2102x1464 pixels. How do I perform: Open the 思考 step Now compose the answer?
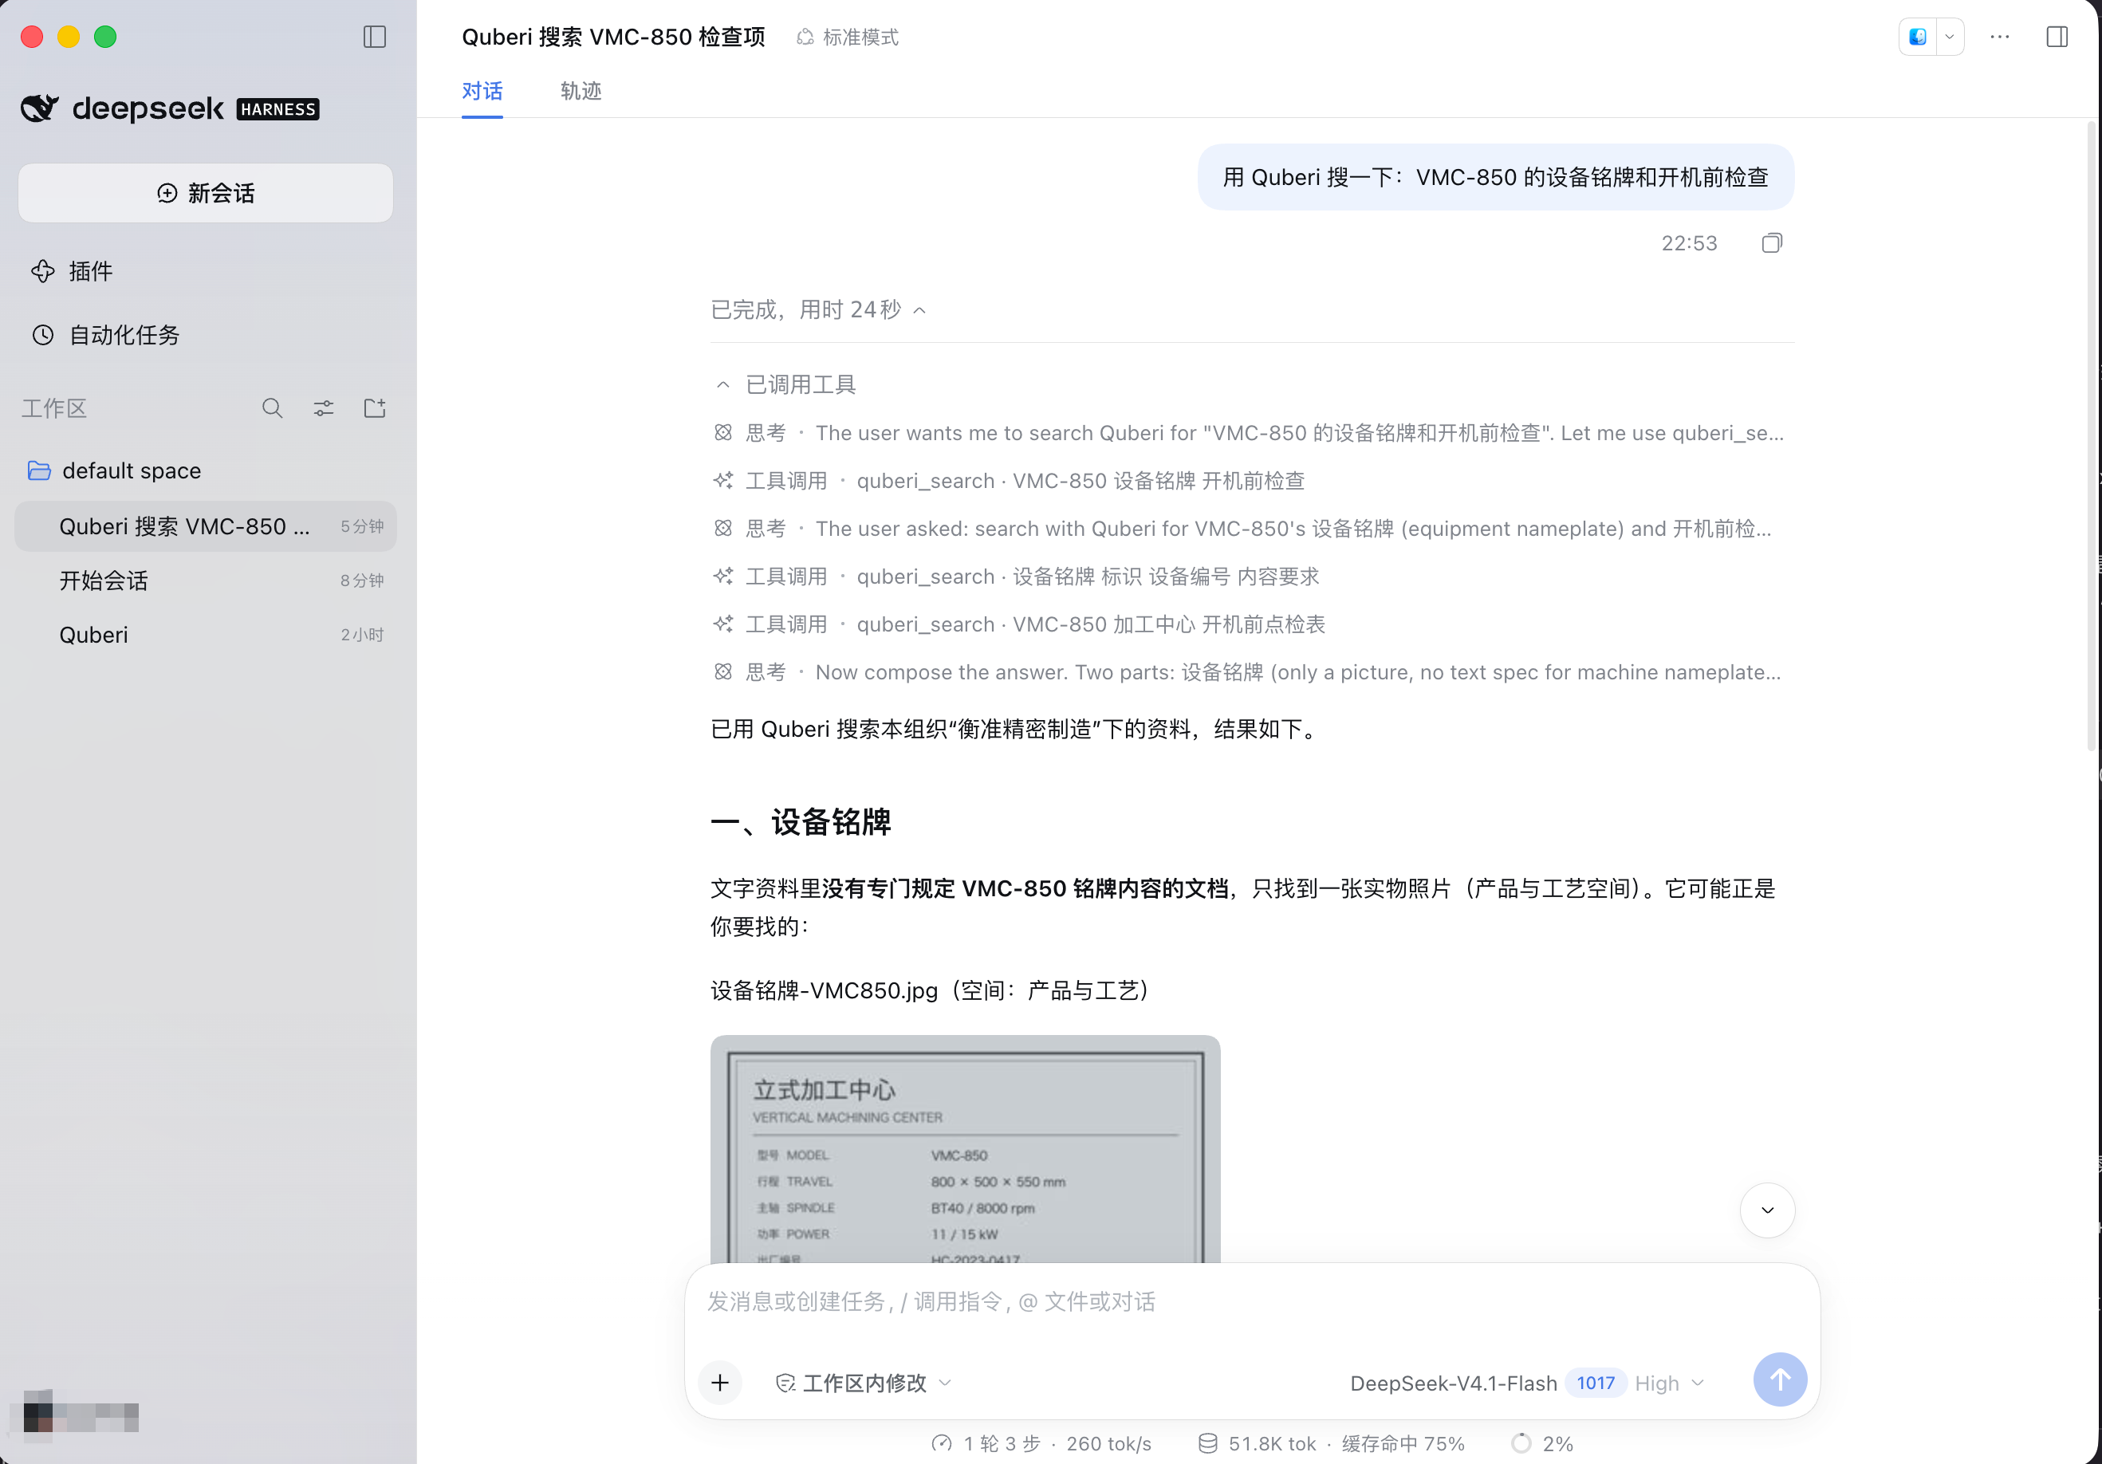pyautogui.click(x=1248, y=672)
